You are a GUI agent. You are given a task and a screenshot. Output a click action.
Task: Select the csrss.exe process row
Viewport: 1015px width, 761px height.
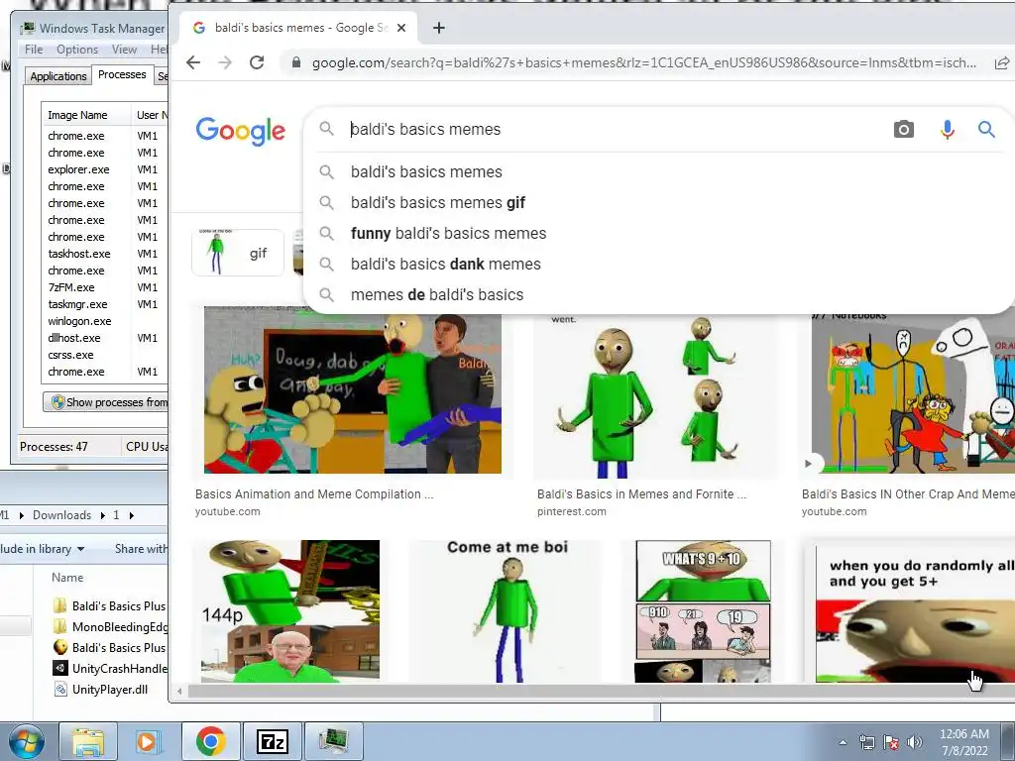pos(103,355)
